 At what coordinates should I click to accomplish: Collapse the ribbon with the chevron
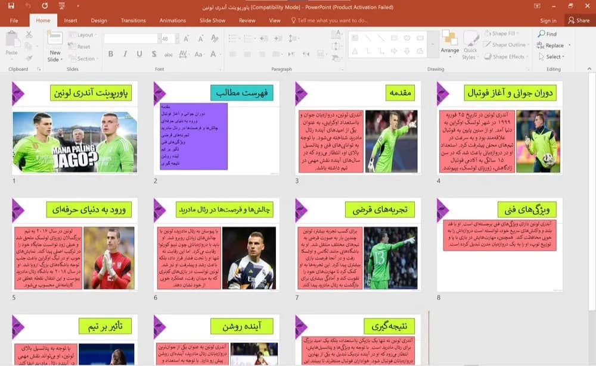(x=589, y=68)
